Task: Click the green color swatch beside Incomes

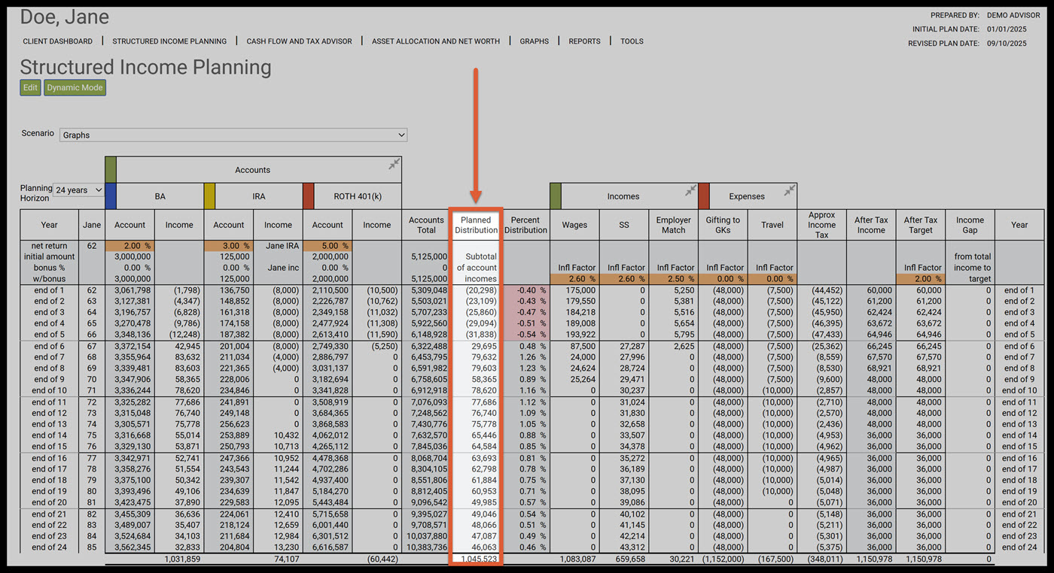Action: (556, 196)
